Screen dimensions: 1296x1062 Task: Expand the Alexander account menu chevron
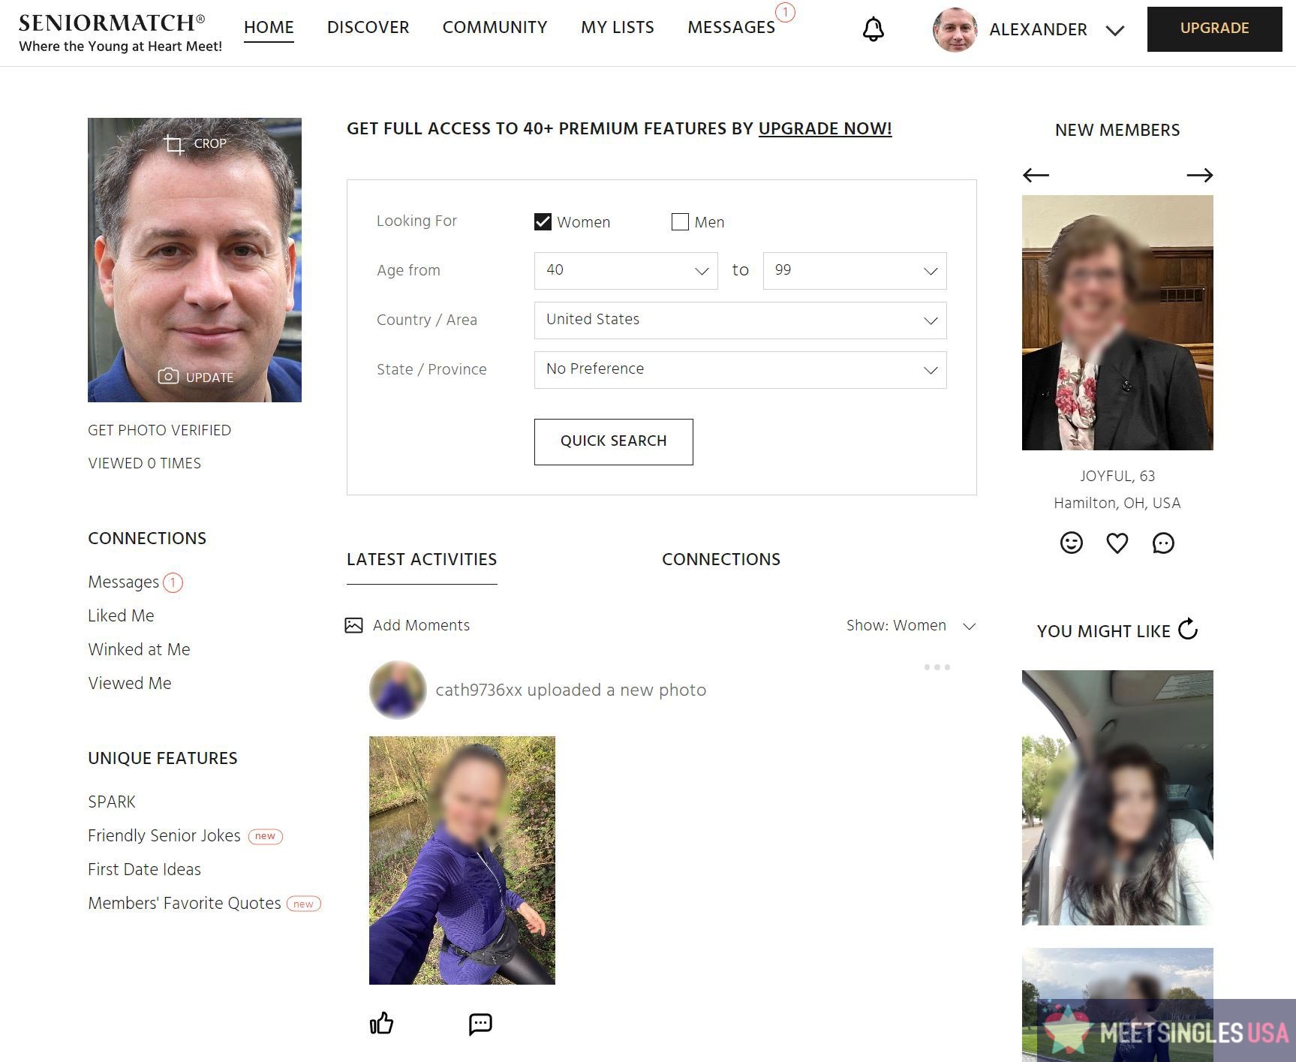(1115, 30)
